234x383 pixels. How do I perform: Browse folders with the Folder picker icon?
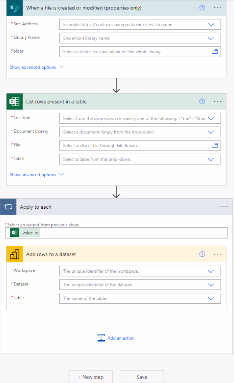pos(215,51)
